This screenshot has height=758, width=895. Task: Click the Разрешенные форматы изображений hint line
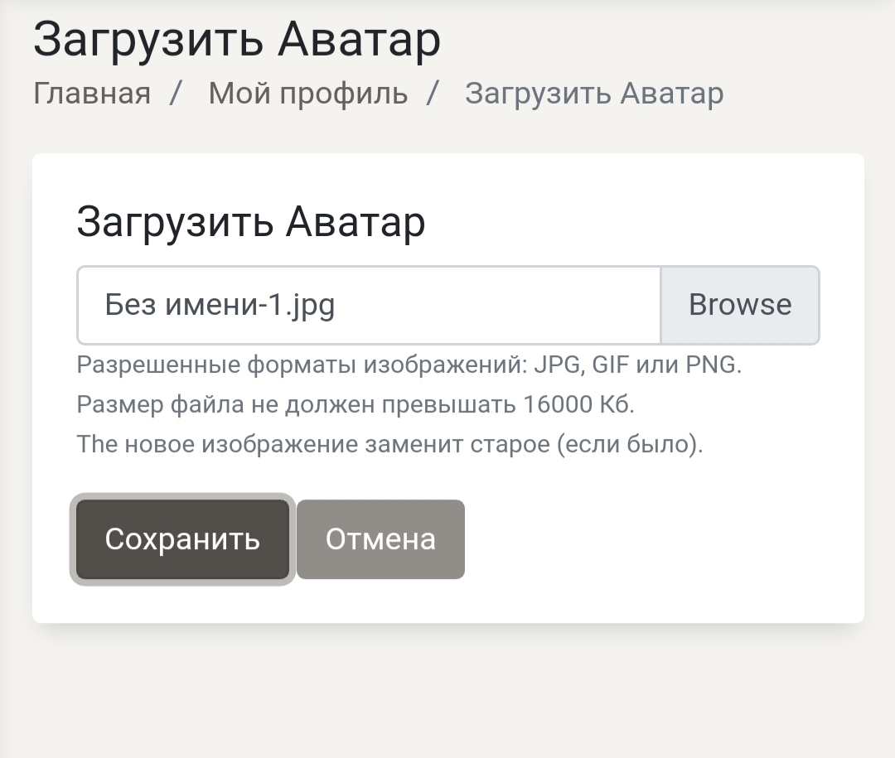(x=409, y=365)
